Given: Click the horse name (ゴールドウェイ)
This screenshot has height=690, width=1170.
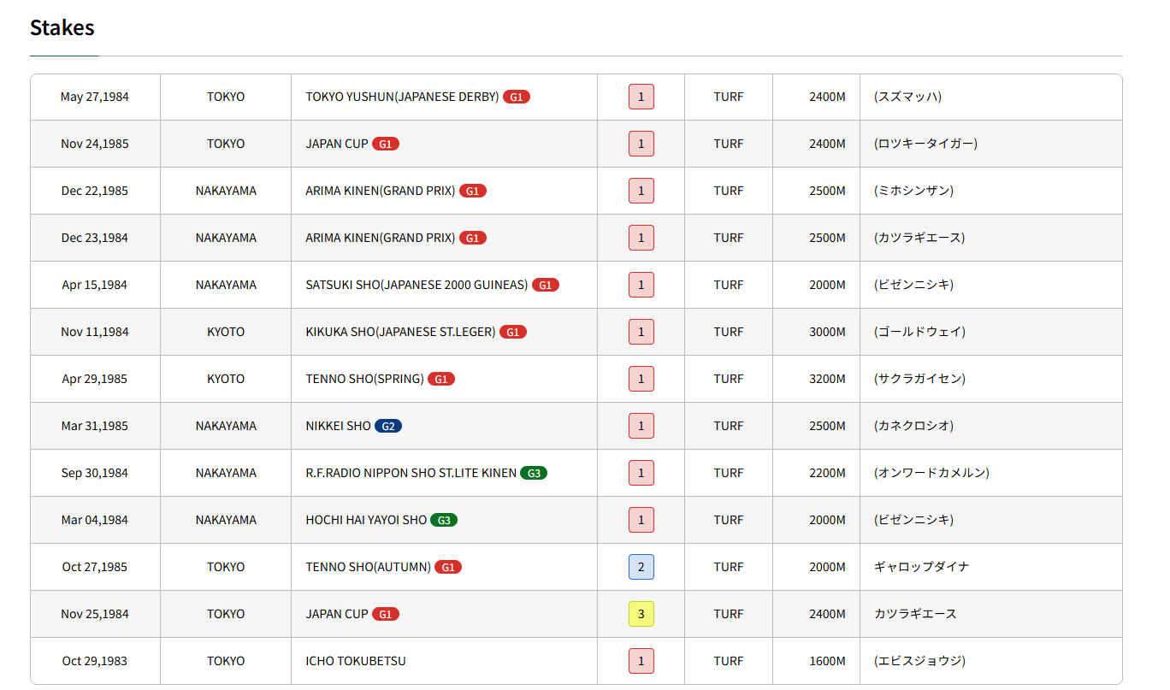Looking at the screenshot, I should [x=919, y=332].
